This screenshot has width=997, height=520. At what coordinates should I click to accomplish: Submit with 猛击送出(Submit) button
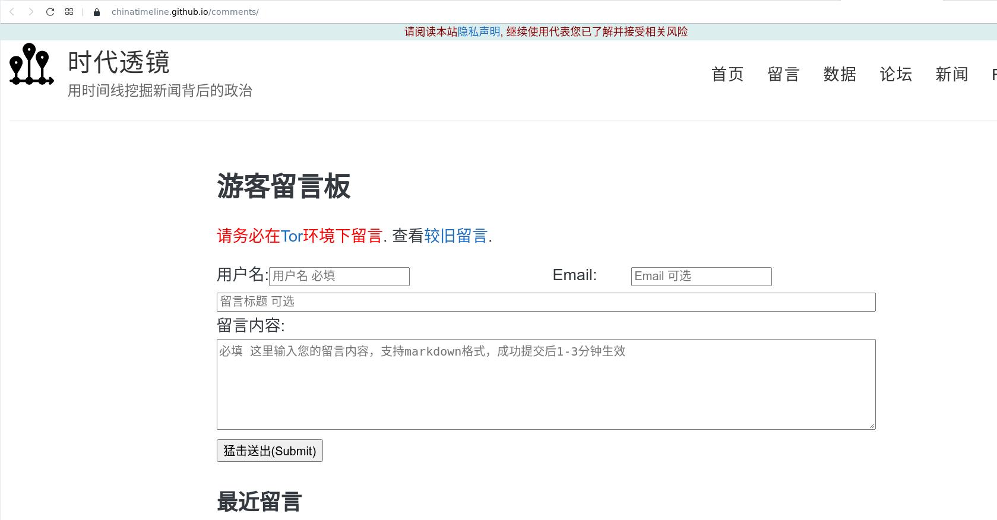pyautogui.click(x=270, y=451)
